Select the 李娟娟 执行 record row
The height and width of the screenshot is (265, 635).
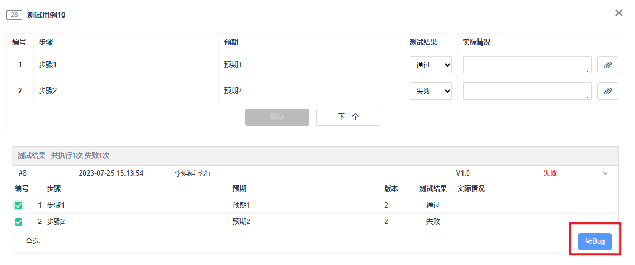[193, 173]
